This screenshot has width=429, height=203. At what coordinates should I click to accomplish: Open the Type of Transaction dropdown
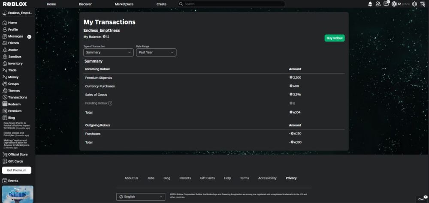click(109, 52)
